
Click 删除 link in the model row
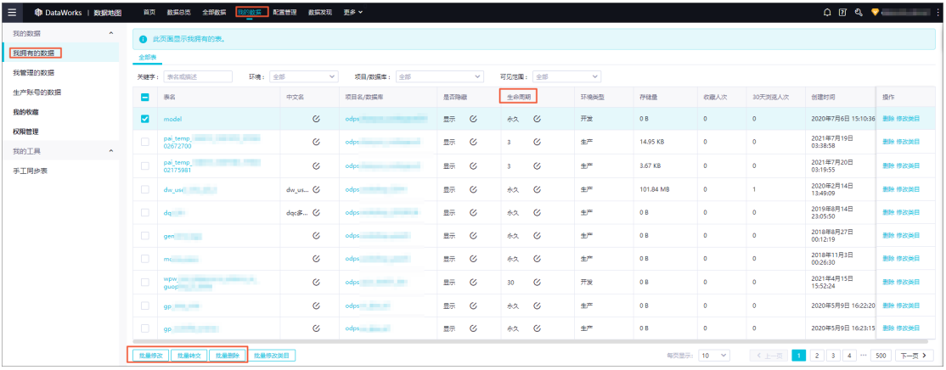pos(888,119)
